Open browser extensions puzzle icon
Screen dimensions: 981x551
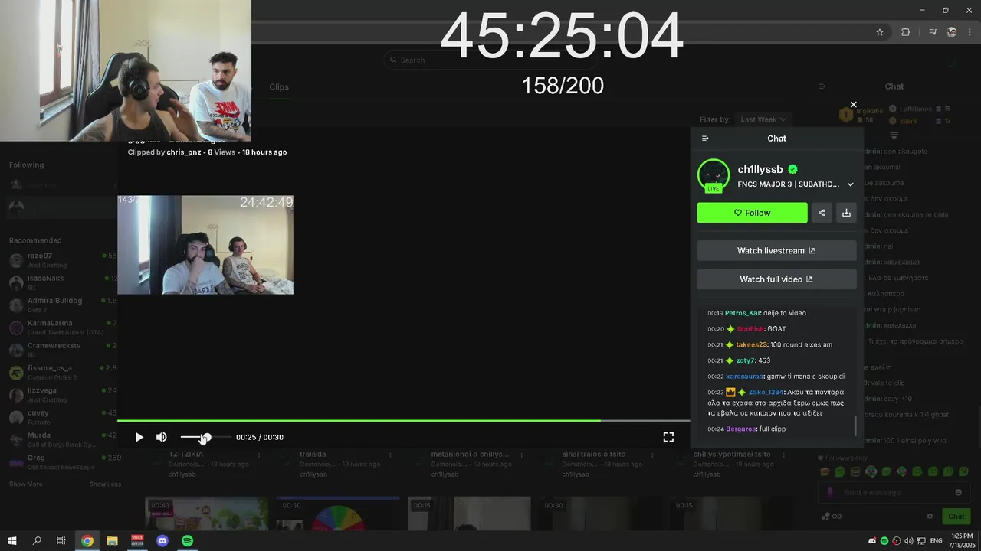click(905, 32)
